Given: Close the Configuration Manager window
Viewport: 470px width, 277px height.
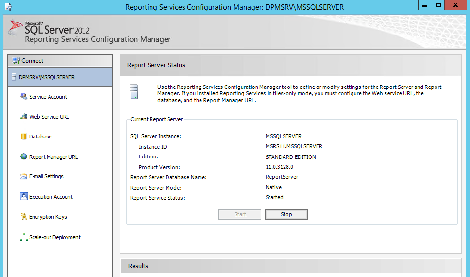Looking at the screenshot, I should (x=456, y=5).
